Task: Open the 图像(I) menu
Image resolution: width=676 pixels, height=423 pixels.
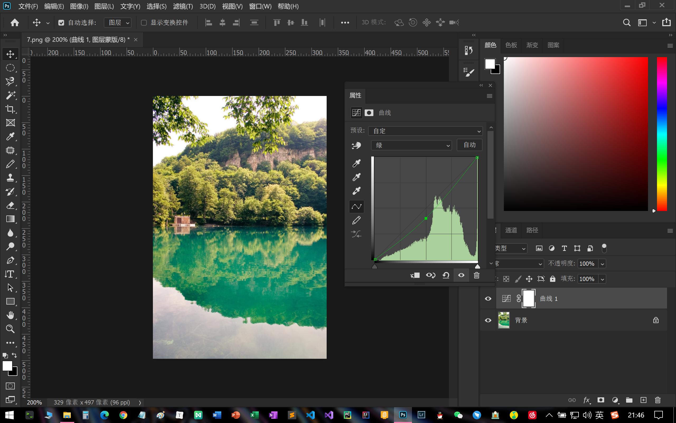Action: click(x=79, y=6)
